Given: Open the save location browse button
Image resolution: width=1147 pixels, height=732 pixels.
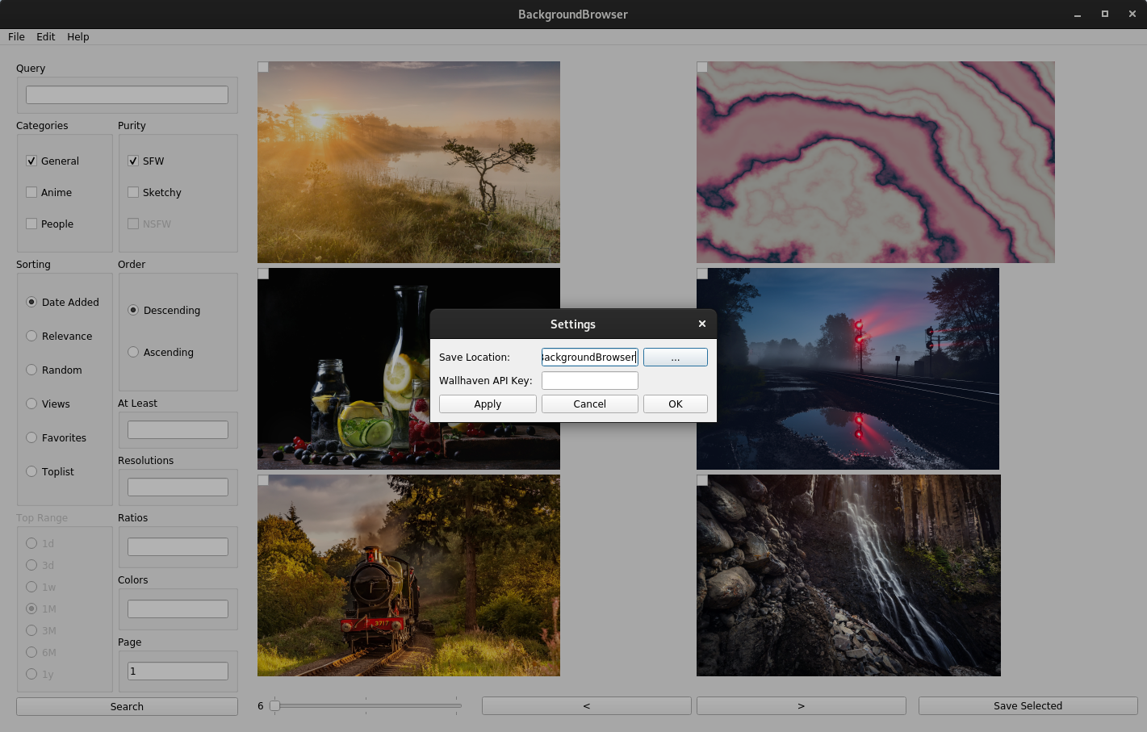Looking at the screenshot, I should point(676,357).
